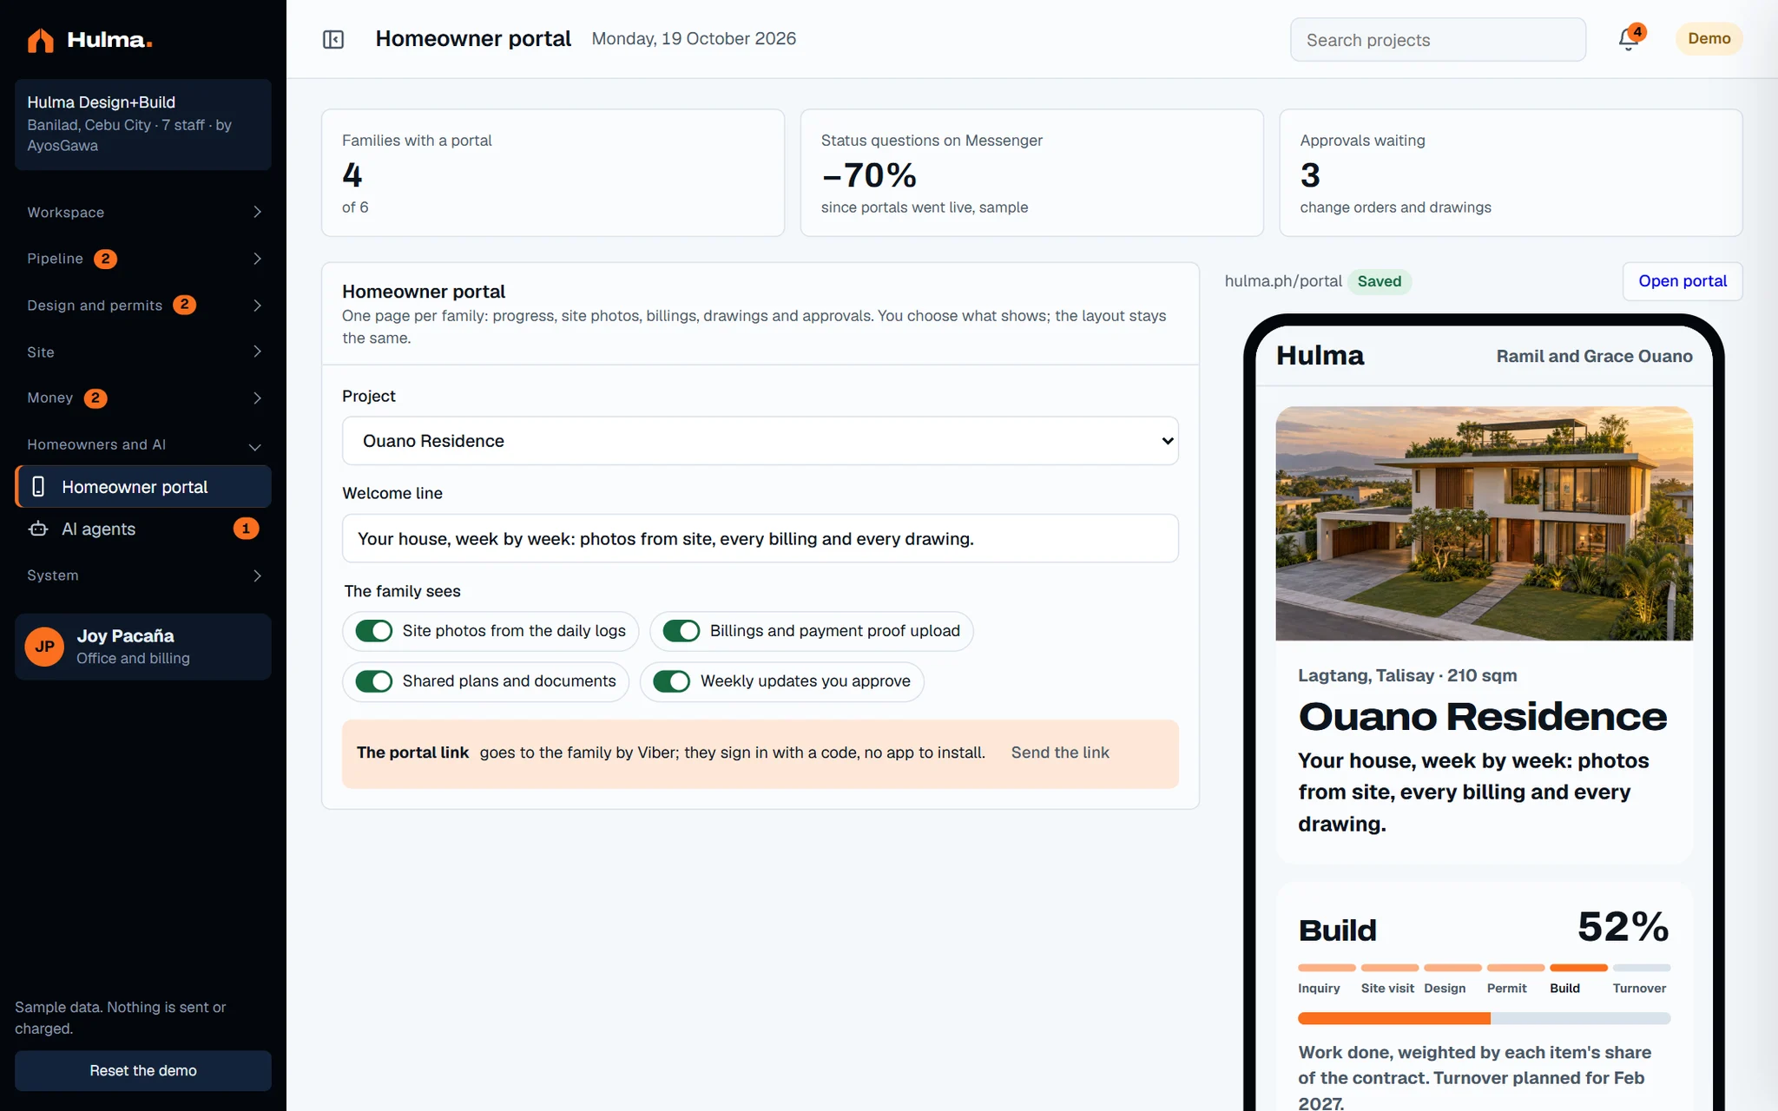Expand the Design and permits chevron
Viewport: 1778px width, 1111px height.
257,306
